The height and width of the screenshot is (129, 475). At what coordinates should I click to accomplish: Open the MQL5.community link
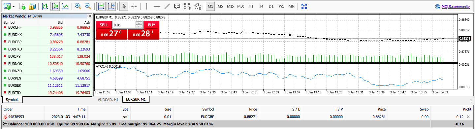456,6
